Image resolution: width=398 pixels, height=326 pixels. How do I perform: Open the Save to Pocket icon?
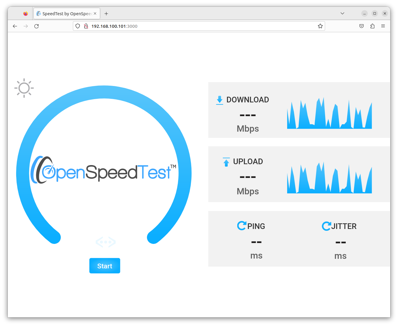362,26
